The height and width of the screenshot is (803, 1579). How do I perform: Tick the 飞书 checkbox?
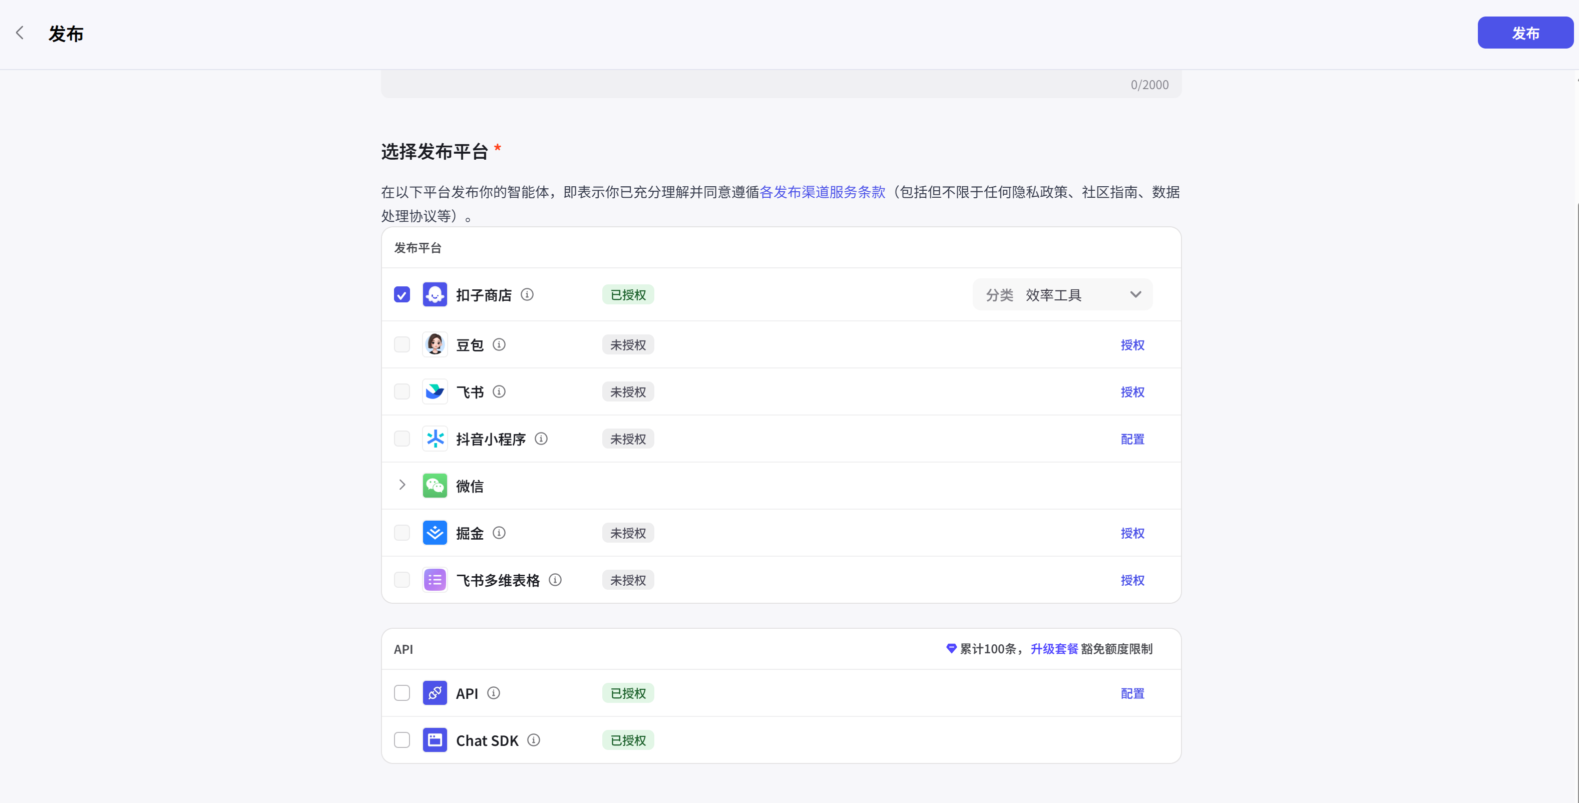tap(402, 391)
